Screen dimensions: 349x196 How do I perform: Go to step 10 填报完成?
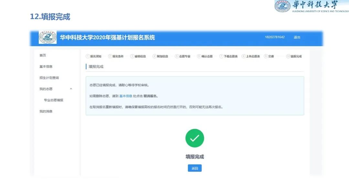click(x=294, y=56)
